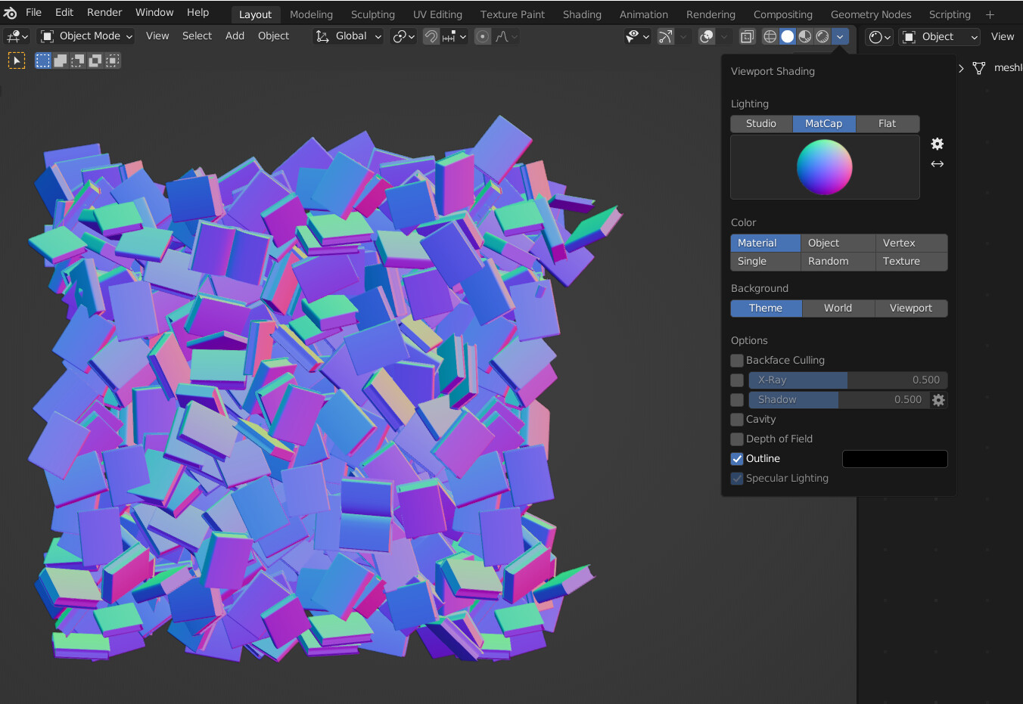The width and height of the screenshot is (1023, 704).
Task: Toggle viewport gizmos icon
Action: pyautogui.click(x=665, y=36)
